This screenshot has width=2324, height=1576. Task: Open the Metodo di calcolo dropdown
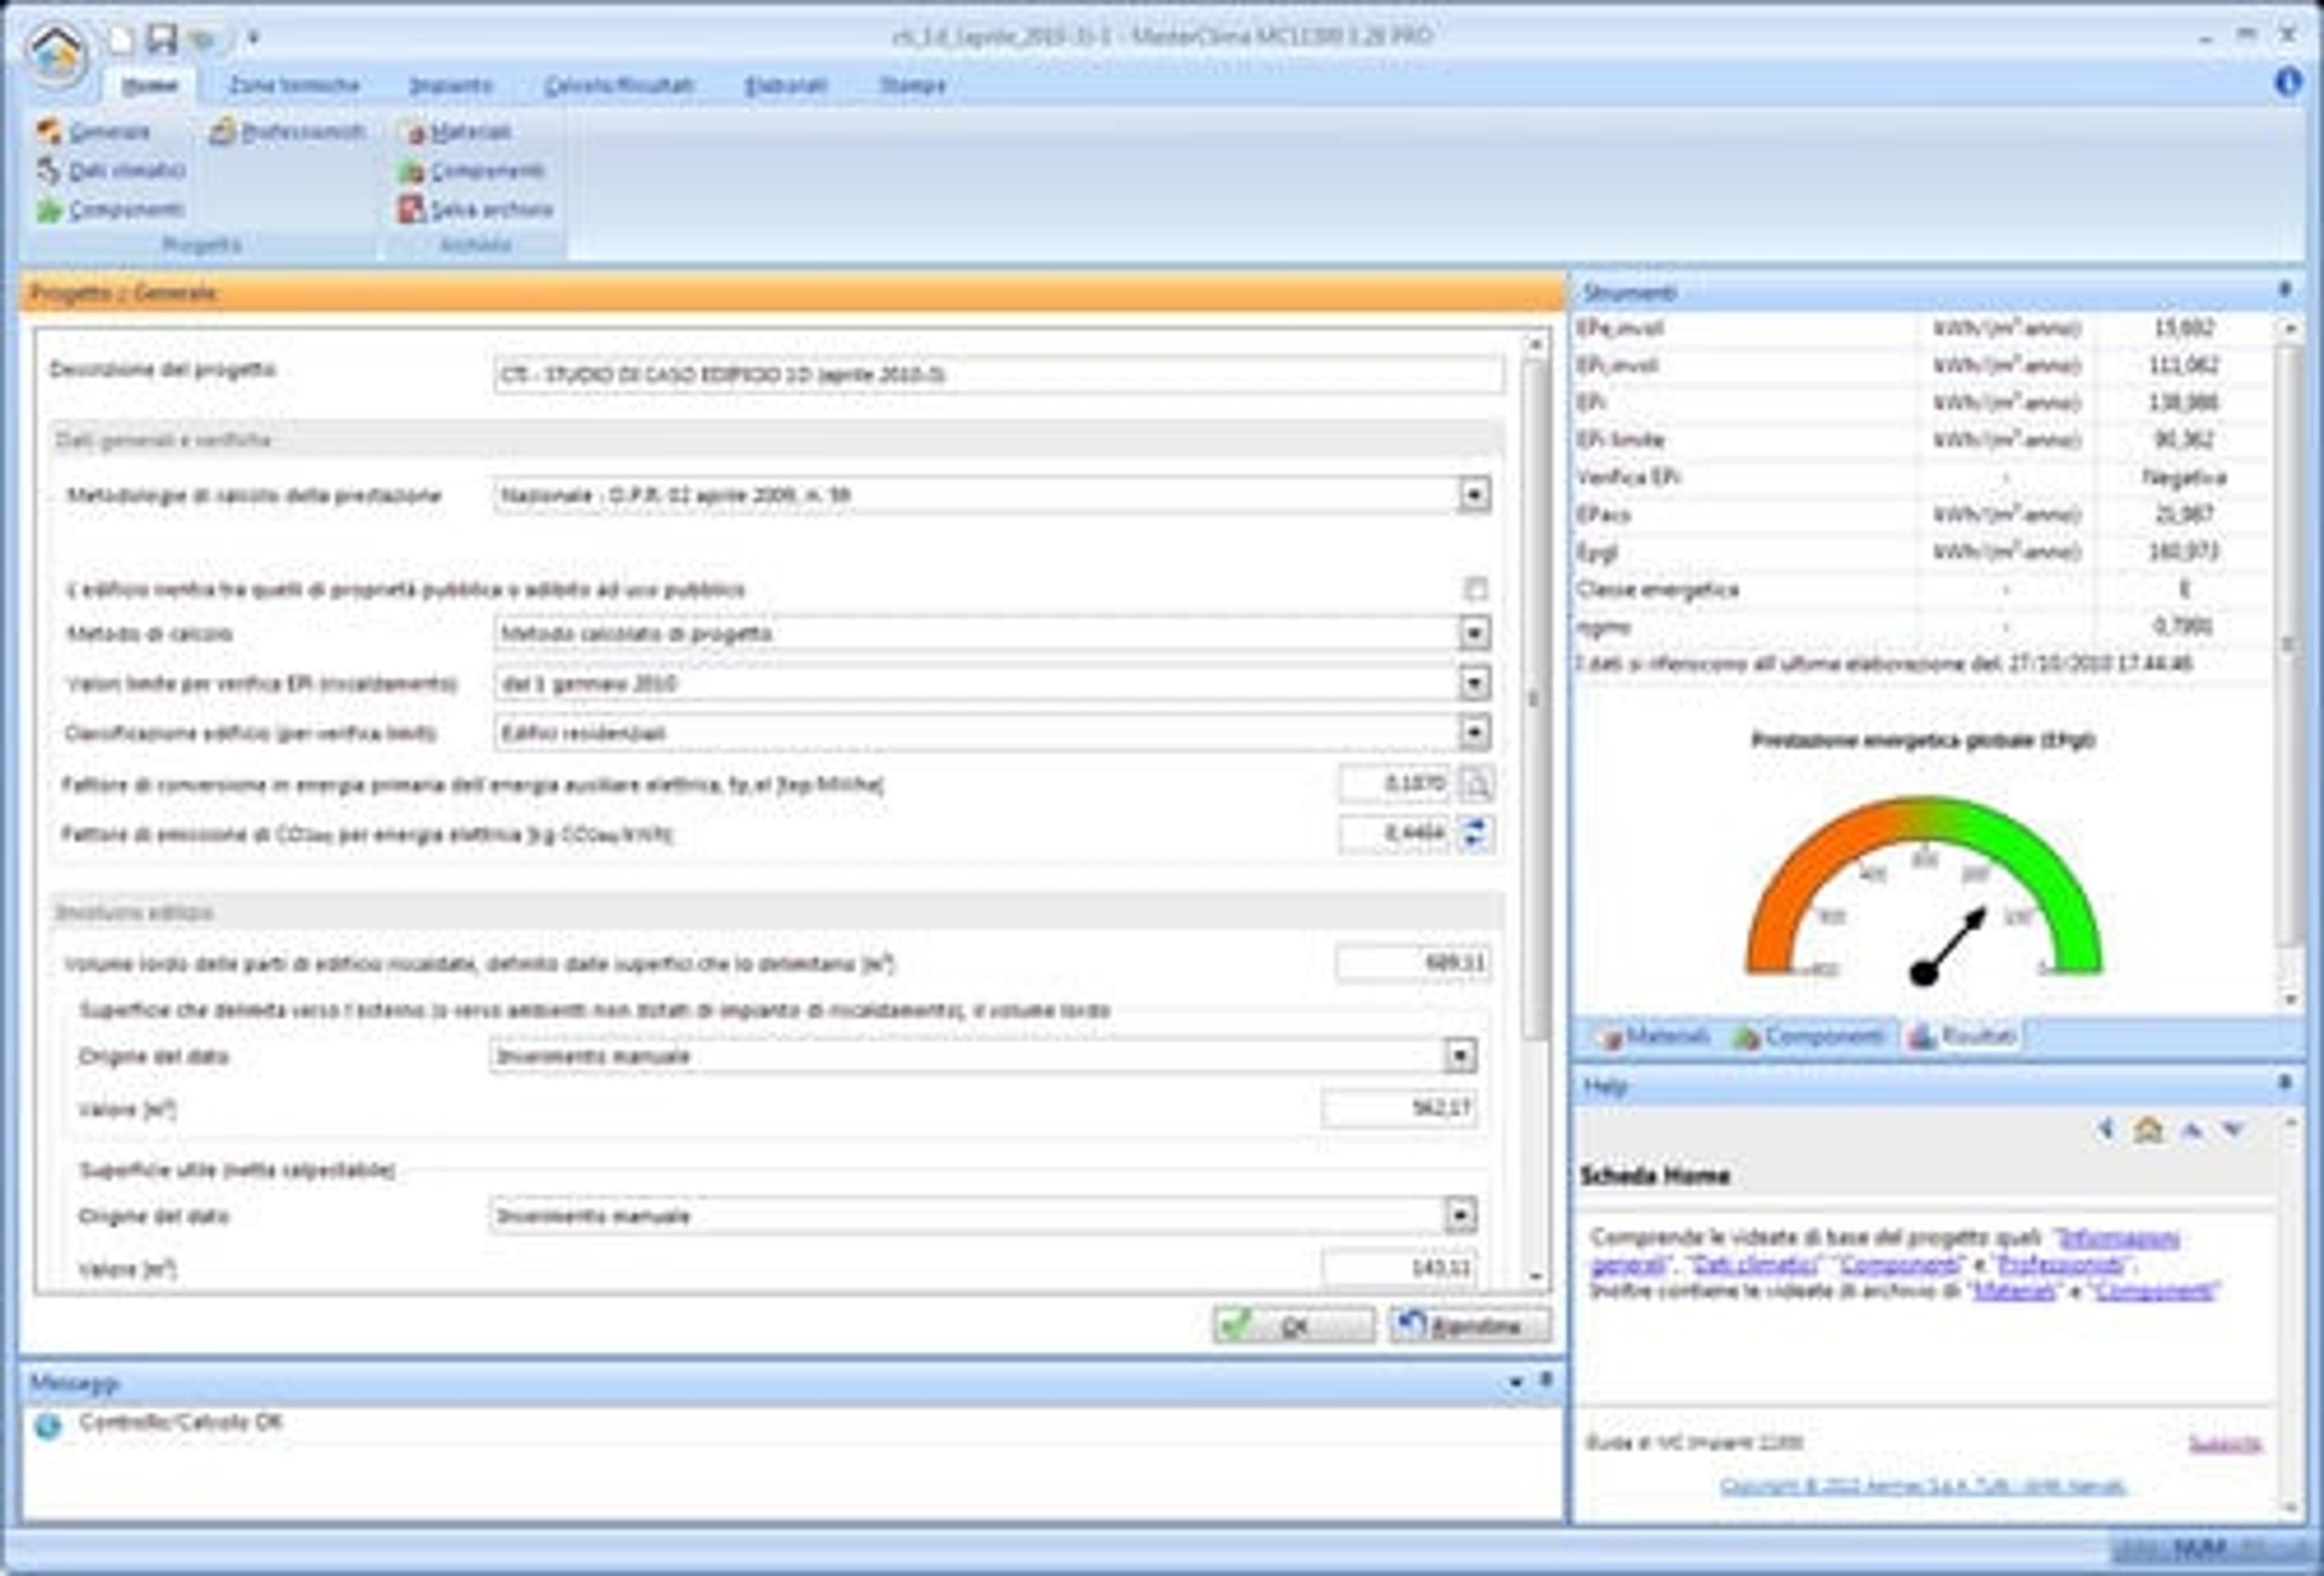coord(1474,633)
